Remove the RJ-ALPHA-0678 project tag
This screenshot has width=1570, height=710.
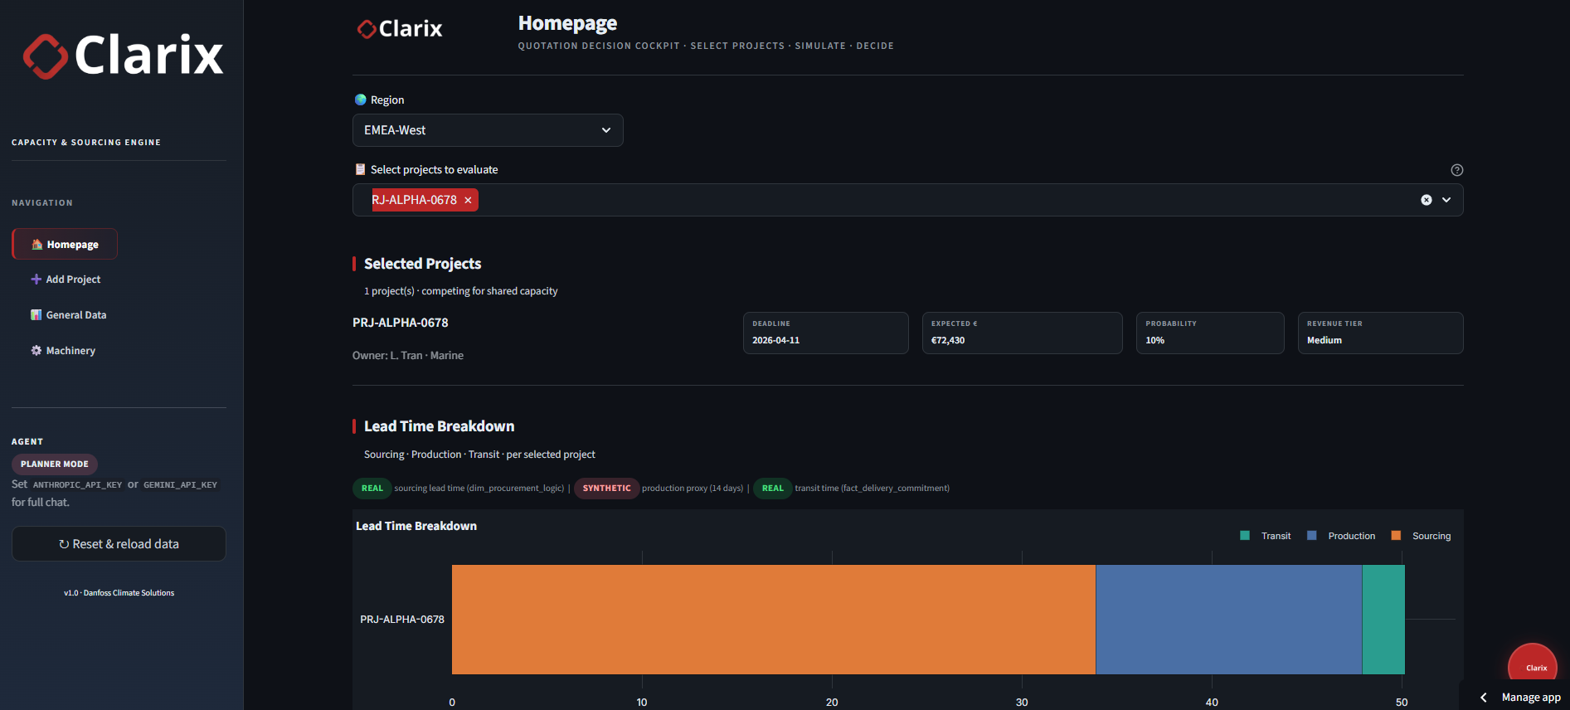click(x=468, y=200)
